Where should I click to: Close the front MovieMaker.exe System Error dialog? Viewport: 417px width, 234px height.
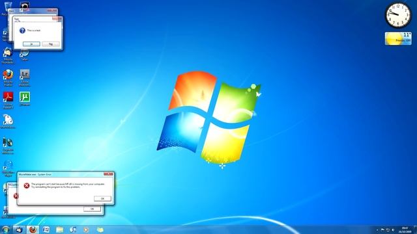tap(109, 174)
